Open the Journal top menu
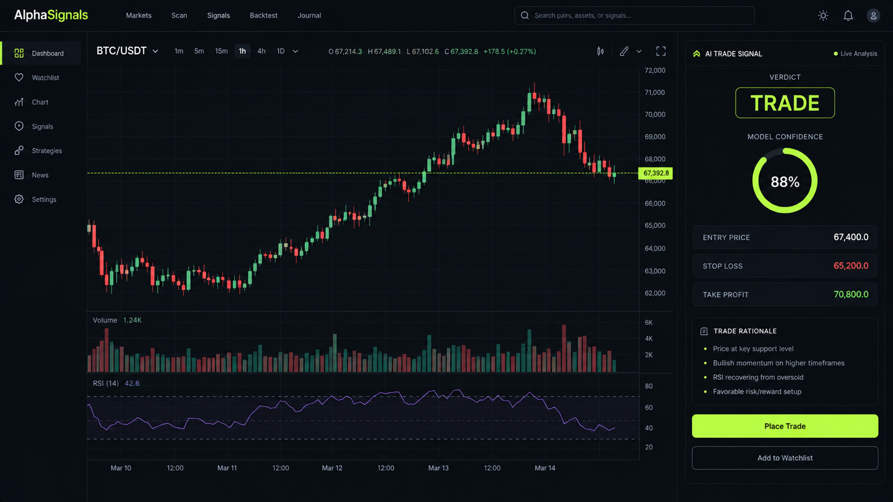This screenshot has height=502, width=893. click(309, 15)
